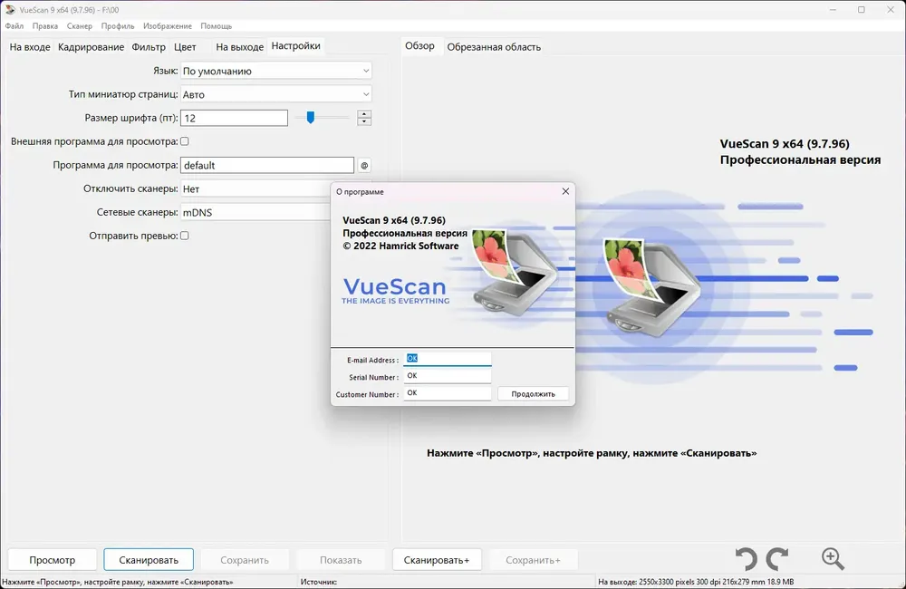This screenshot has width=906, height=589.
Task: Open the Помощь menu
Action: pyautogui.click(x=217, y=26)
